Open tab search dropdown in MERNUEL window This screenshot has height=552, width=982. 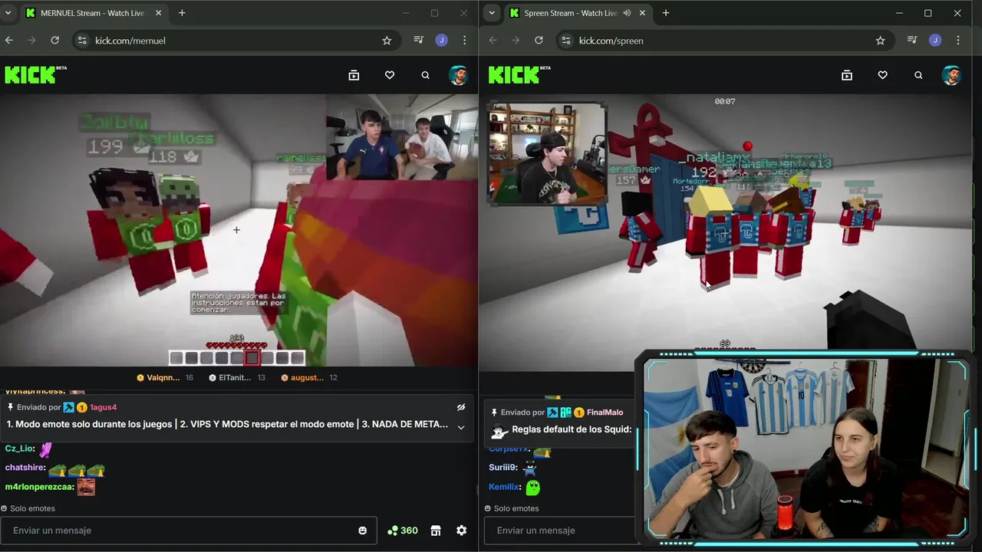pos(8,13)
